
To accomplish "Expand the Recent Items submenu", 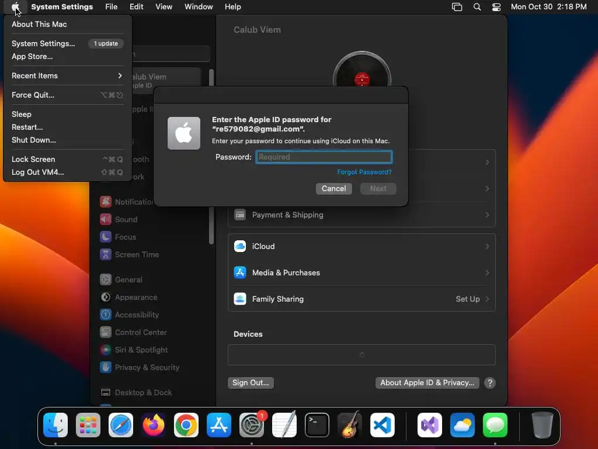I will pyautogui.click(x=67, y=75).
